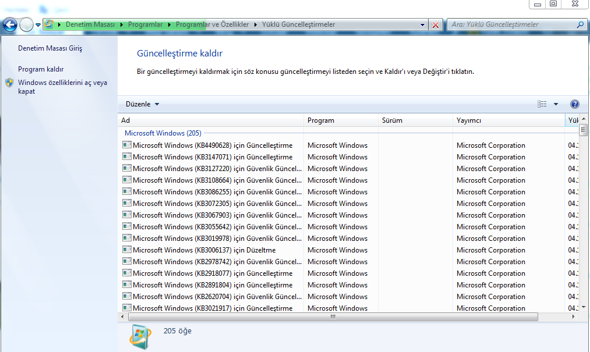The width and height of the screenshot is (590, 352).
Task: Click the change view icon
Action: pos(542,104)
